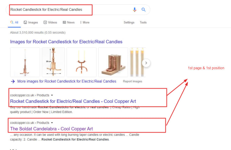
Task: Click the Images tab icon
Action: pyautogui.click(x=26, y=22)
